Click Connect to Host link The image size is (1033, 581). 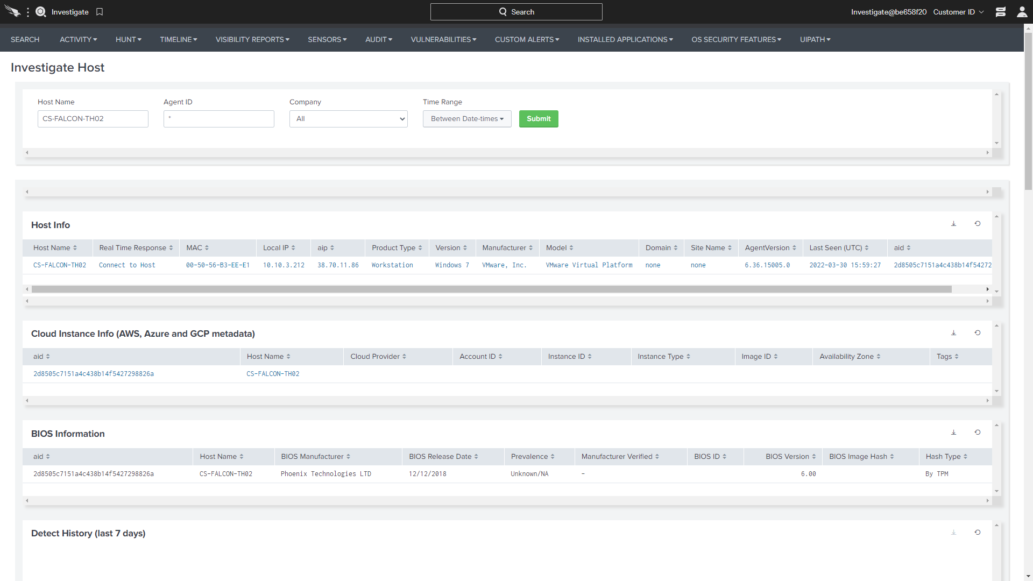[127, 265]
